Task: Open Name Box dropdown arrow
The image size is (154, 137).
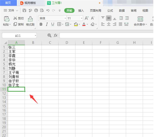Action: tap(35, 36)
